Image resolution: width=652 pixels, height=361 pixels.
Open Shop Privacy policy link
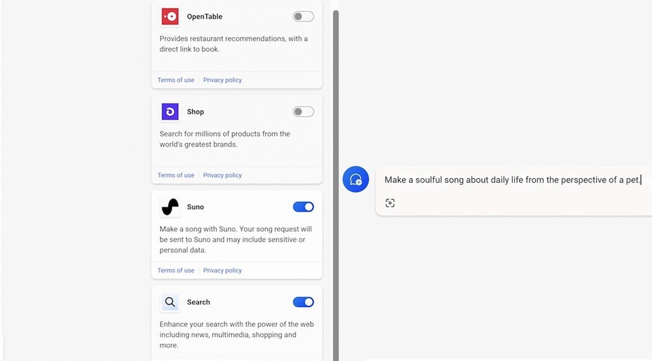[x=222, y=175]
